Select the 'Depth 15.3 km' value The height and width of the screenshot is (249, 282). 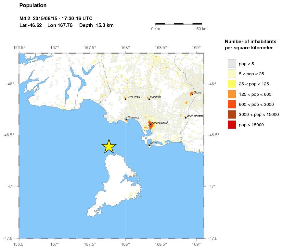pyautogui.click(x=96, y=25)
